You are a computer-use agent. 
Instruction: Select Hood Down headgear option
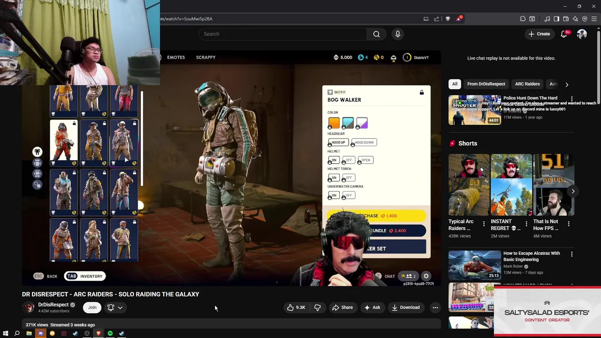pyautogui.click(x=364, y=142)
